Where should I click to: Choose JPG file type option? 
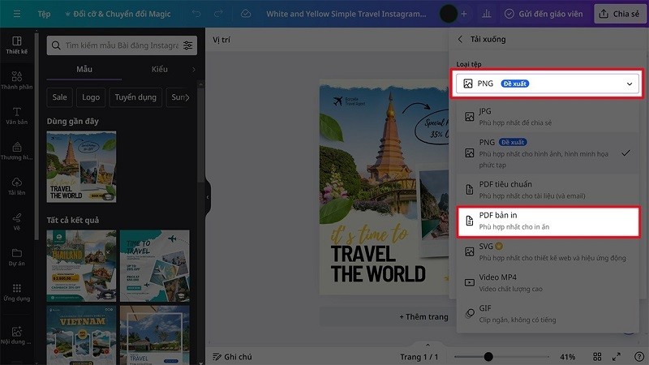(547, 117)
